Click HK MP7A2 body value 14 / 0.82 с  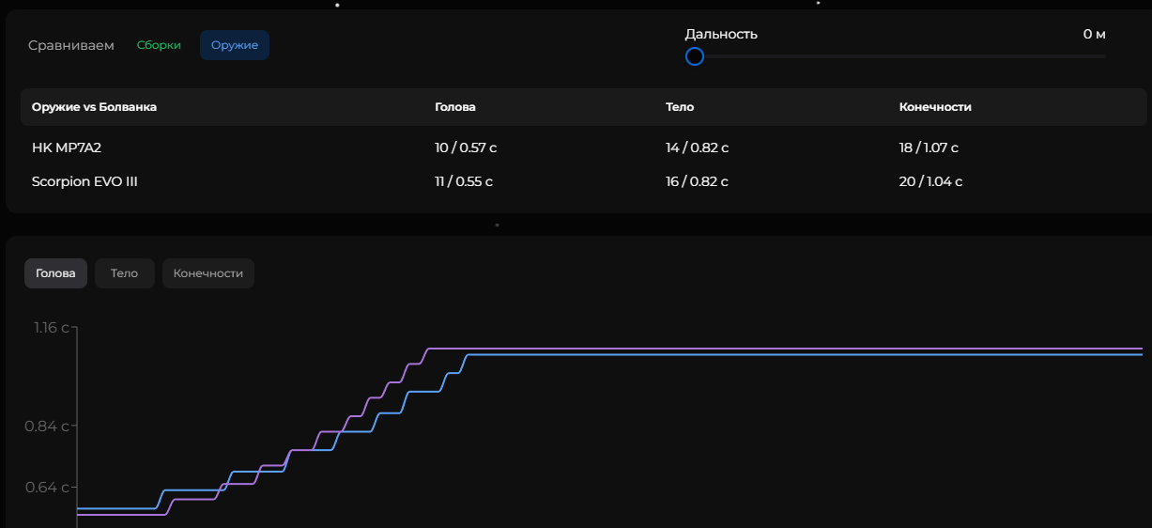click(698, 148)
